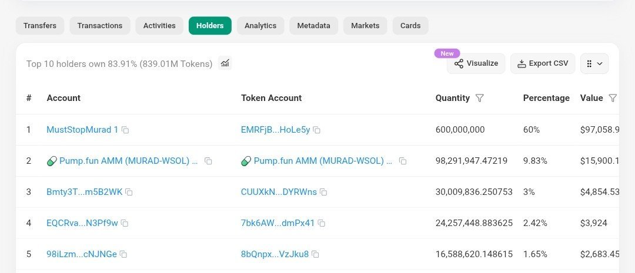Copy 98iLzm...cNJNGe address
This screenshot has width=635, height=273.
tap(123, 254)
